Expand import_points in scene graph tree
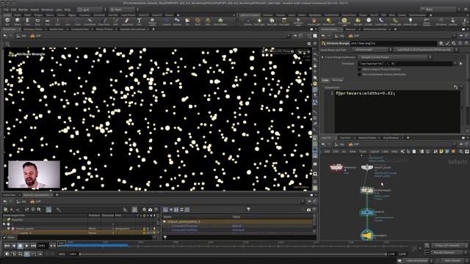The width and height of the screenshot is (470, 264). coord(8,228)
